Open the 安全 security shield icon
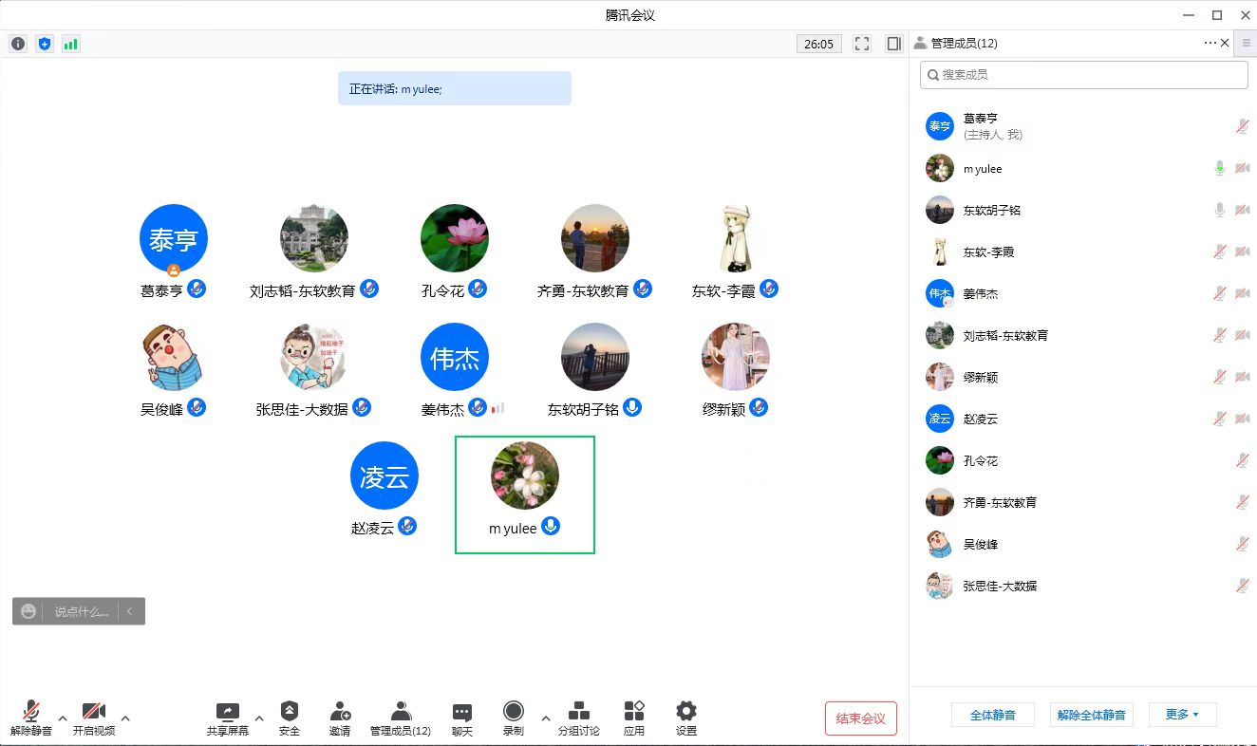The image size is (1257, 746). [x=290, y=712]
